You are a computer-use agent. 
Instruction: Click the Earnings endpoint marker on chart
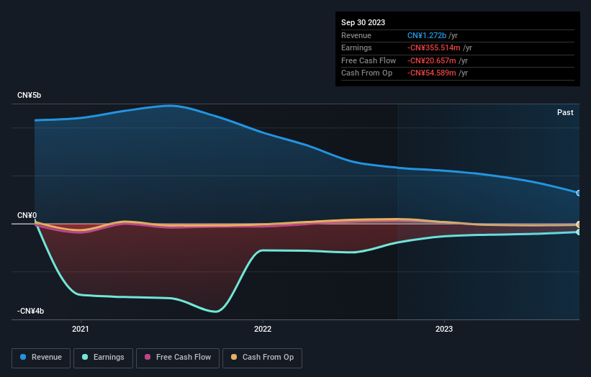pos(579,232)
